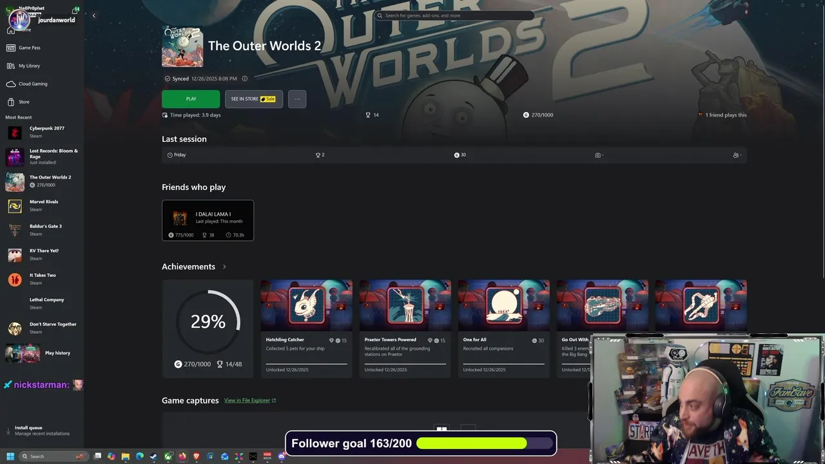Open Marvel Rivals in Most Recent list
825x464 pixels.
pos(42,206)
